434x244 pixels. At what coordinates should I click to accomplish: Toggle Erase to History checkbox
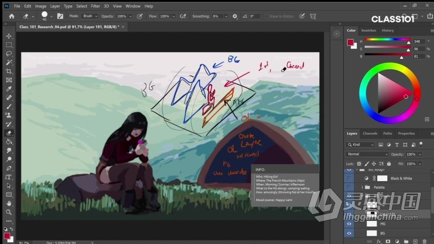point(266,16)
